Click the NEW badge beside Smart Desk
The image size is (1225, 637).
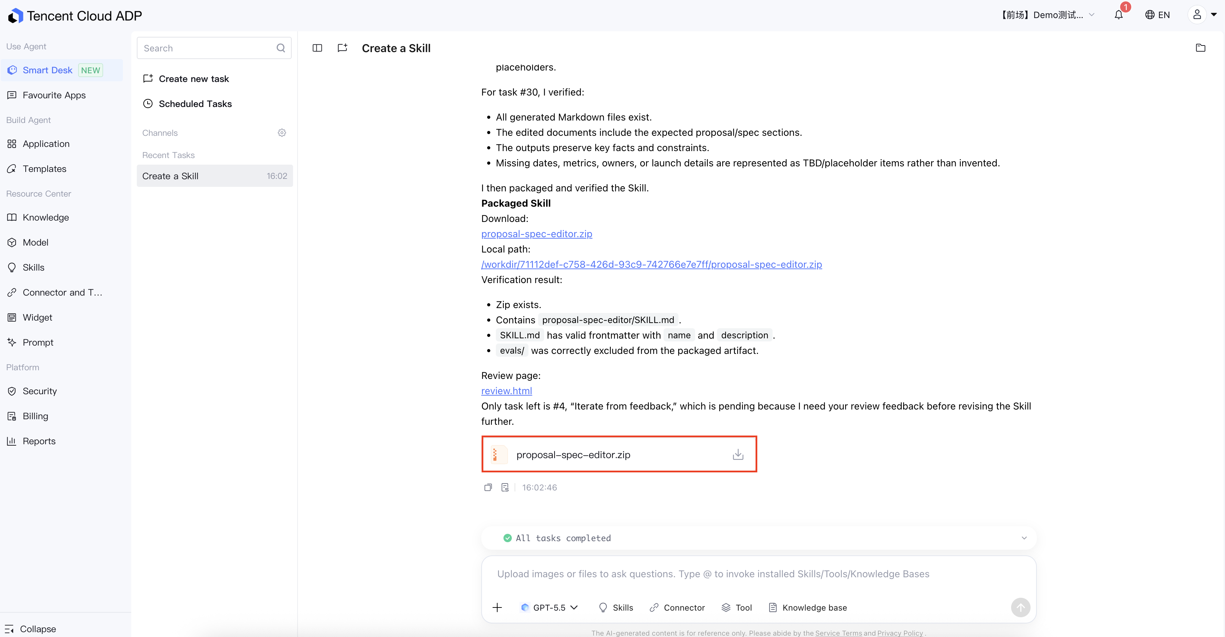point(90,71)
